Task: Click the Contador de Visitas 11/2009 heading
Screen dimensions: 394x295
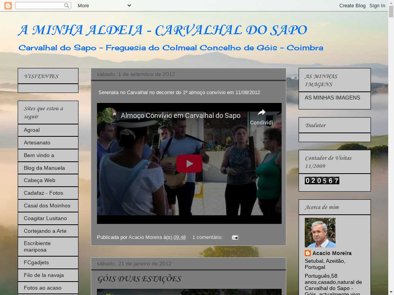Action: pyautogui.click(x=328, y=162)
